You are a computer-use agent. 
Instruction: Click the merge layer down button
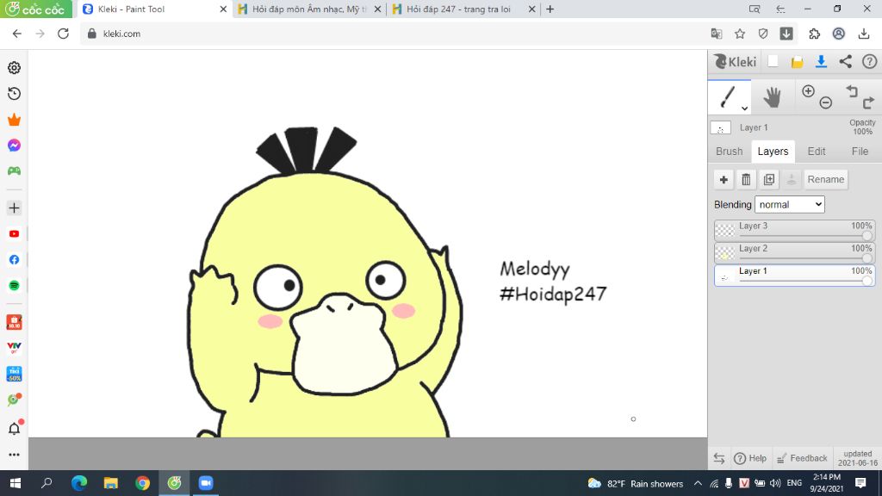pos(792,179)
